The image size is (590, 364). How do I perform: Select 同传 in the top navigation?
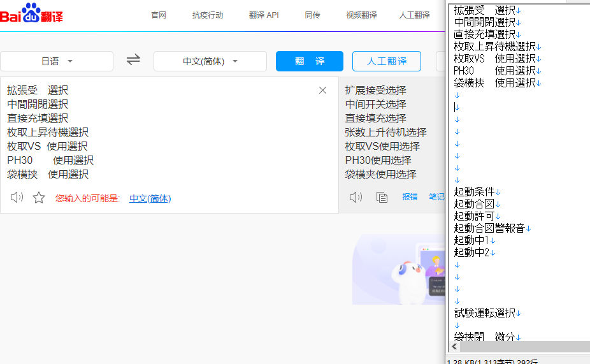[312, 15]
